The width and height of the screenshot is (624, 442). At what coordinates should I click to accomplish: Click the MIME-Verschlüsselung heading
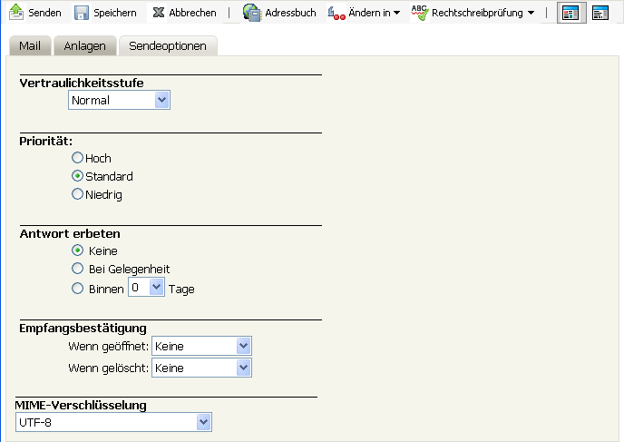(x=81, y=406)
